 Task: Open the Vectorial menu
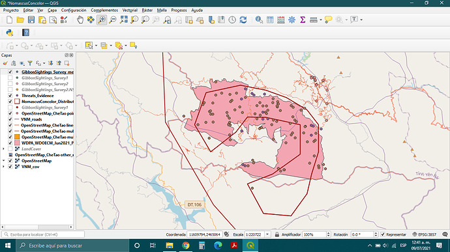[x=130, y=10]
